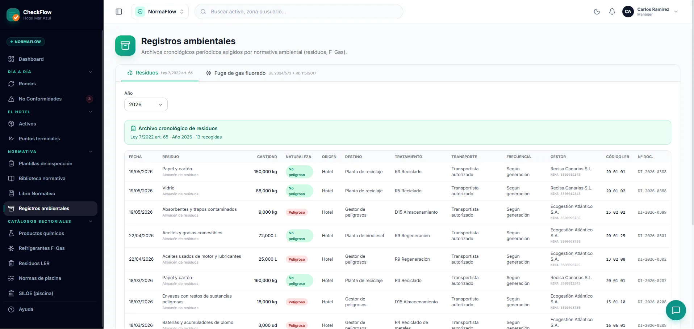Click the No Conformidades badge count 3
This screenshot has height=329, width=694.
[89, 99]
